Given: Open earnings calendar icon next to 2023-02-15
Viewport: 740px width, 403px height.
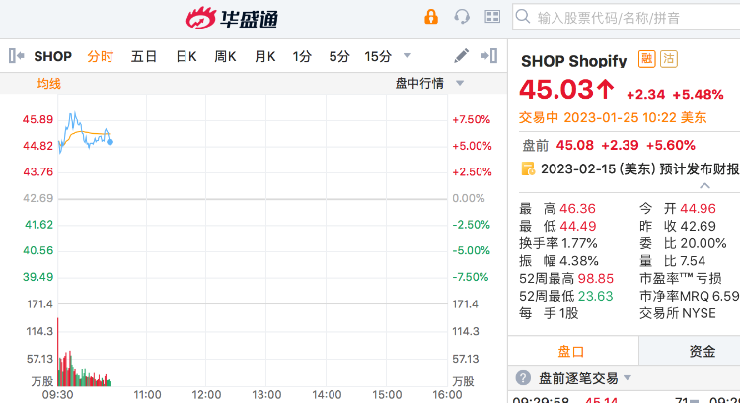Looking at the screenshot, I should click(x=528, y=168).
